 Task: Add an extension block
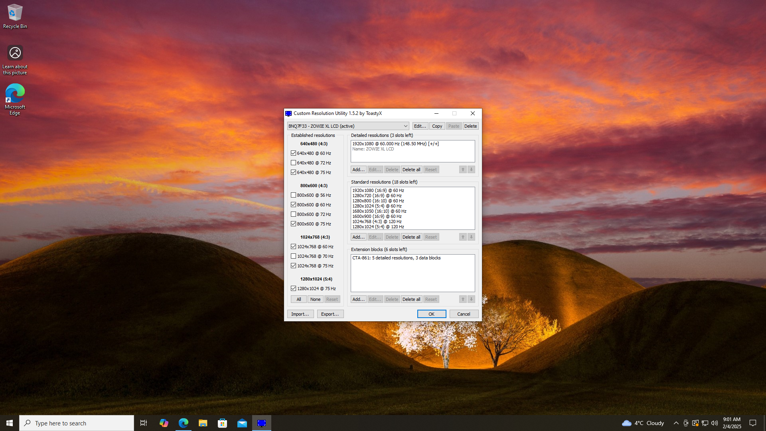pyautogui.click(x=358, y=299)
